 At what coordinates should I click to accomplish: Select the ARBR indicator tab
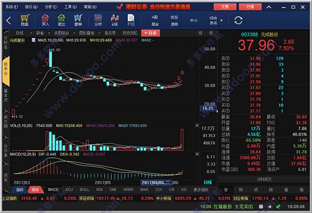128,190
